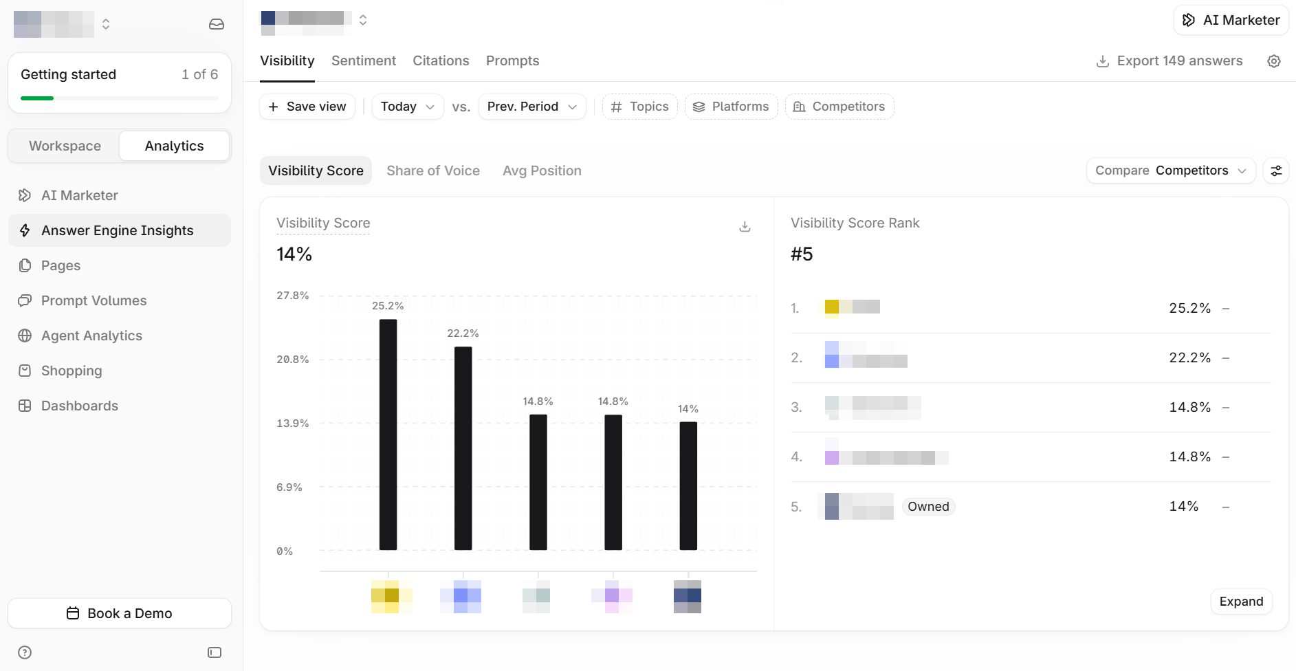
Task: Select the Visibility tab
Action: click(x=287, y=60)
